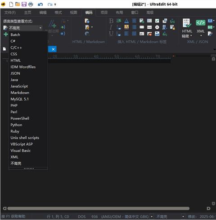Image resolution: width=216 pixels, height=220 pixels.
Task: Select PowerShell in the language list
Action: coord(28,118)
